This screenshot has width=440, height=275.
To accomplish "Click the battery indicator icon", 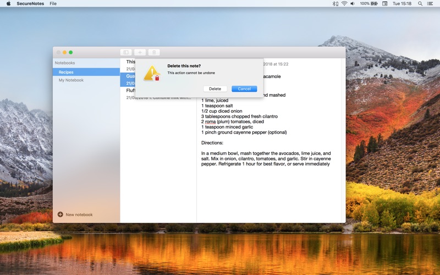I will pyautogui.click(x=375, y=4).
